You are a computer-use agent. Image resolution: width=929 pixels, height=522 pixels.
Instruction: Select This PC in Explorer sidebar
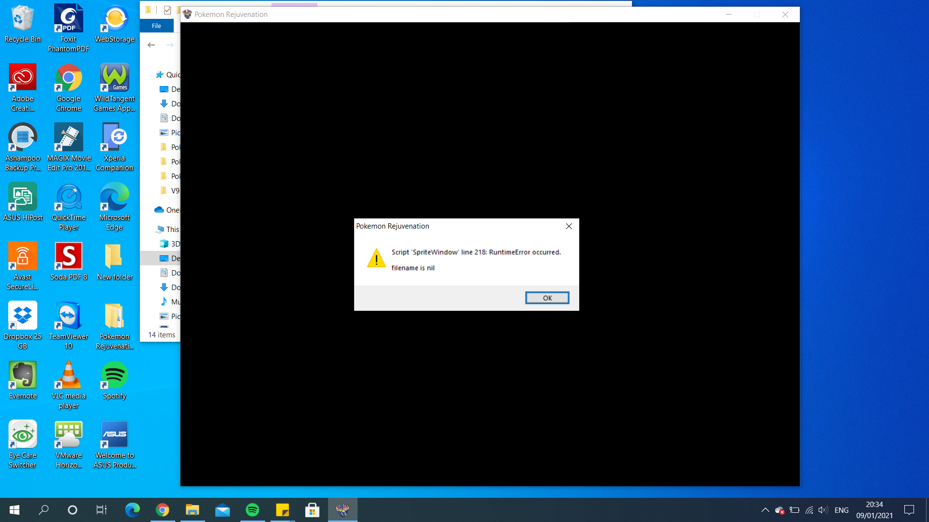click(x=167, y=230)
